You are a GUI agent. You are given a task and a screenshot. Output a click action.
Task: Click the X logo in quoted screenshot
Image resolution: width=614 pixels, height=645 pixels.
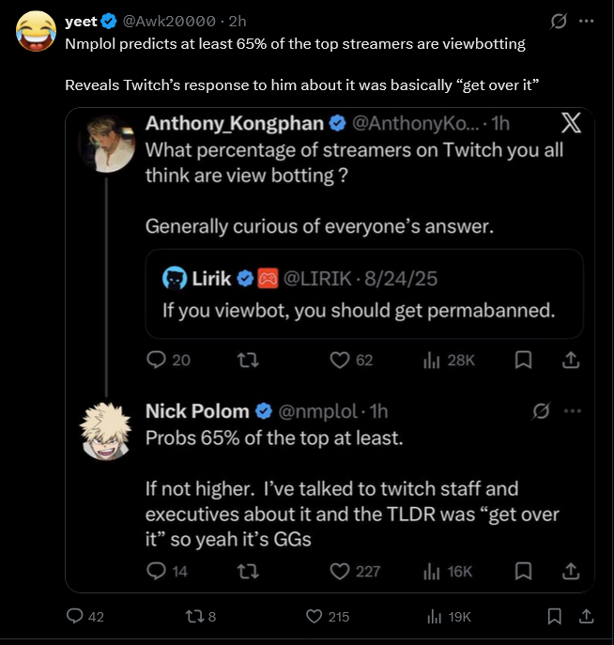click(x=570, y=122)
